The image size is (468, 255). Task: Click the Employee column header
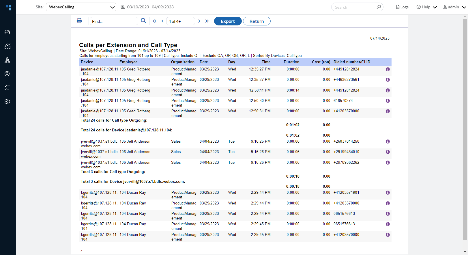[128, 62]
